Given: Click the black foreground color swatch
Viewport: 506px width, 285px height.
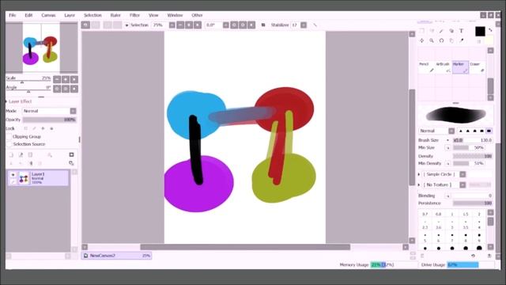Looking at the screenshot, I should pyautogui.click(x=480, y=32).
